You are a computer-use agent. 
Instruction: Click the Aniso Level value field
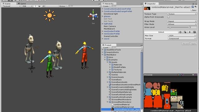[x=193, y=27]
